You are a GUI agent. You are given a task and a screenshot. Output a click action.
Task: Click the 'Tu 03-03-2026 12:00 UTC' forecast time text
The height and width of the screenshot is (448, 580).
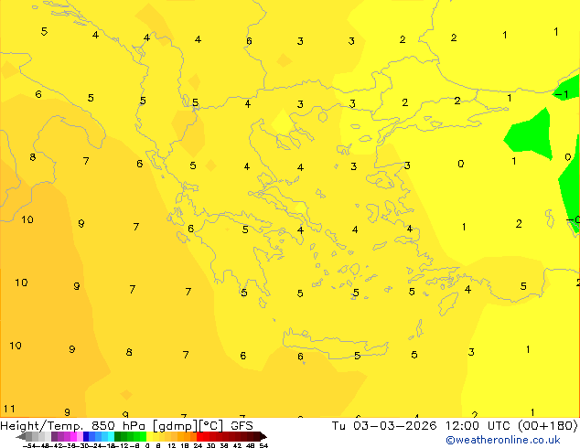pos(422,426)
